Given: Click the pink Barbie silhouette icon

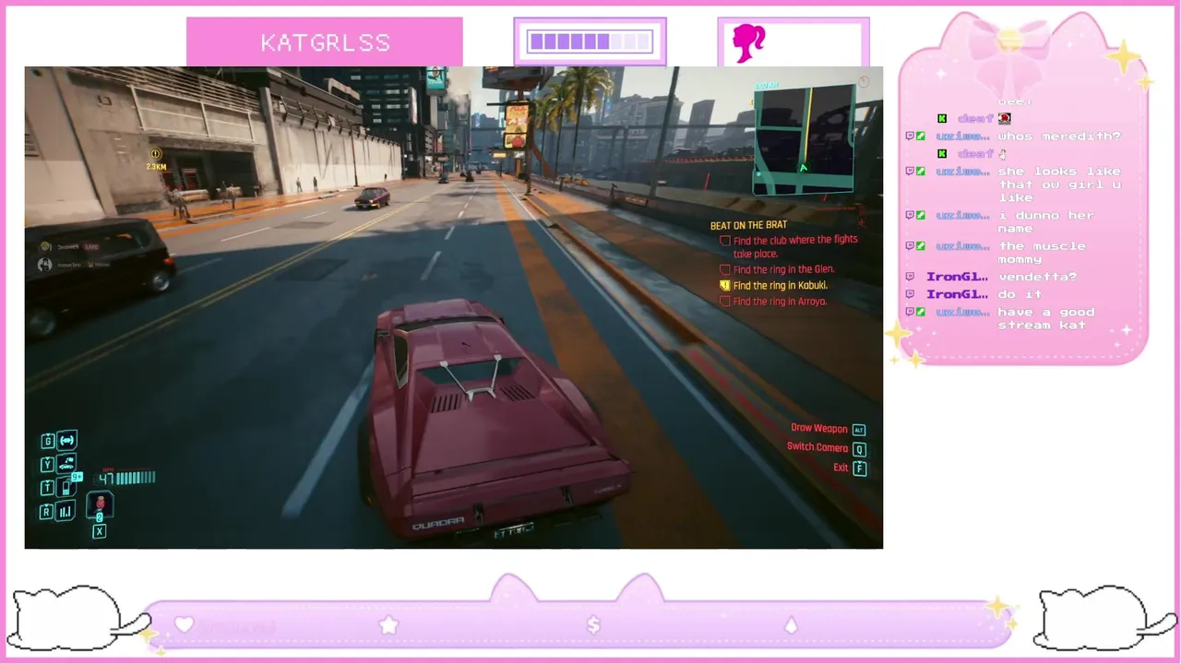Looking at the screenshot, I should [x=748, y=43].
